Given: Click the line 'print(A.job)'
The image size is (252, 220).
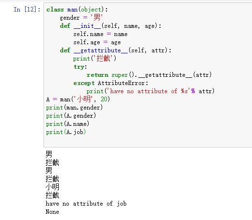Looking at the screenshot, I should coord(66,132).
